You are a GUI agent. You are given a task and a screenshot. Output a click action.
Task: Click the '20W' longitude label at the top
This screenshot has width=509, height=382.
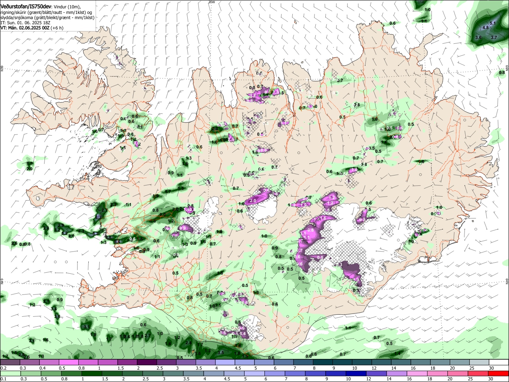[x=212, y=2]
